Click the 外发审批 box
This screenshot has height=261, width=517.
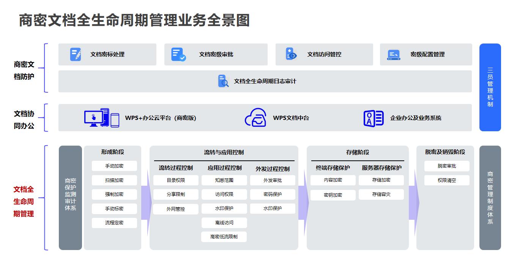click(x=273, y=180)
